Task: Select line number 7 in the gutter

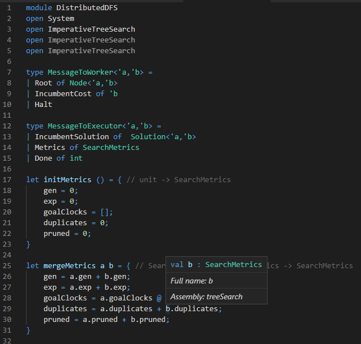Action: (9, 72)
